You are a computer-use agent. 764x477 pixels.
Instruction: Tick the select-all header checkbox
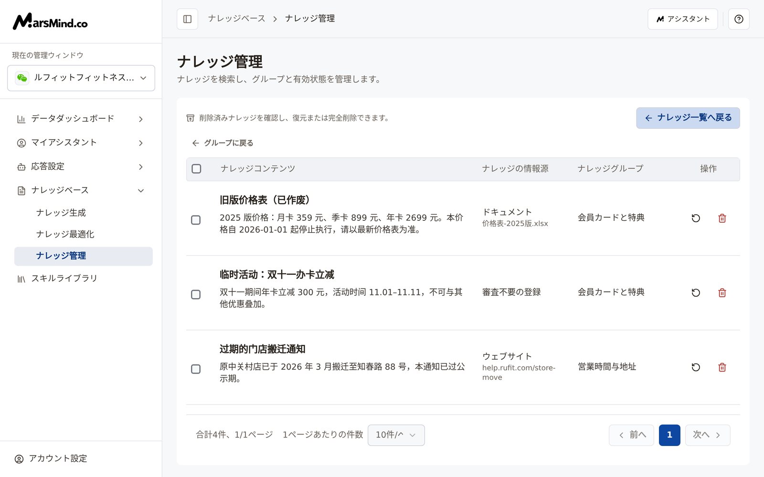point(196,168)
